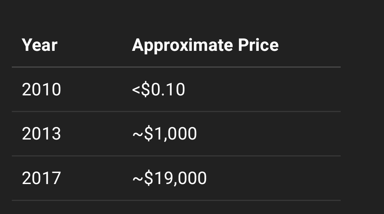Click the dollar sign in the 2017 price
This screenshot has width=384, height=214.
148,178
